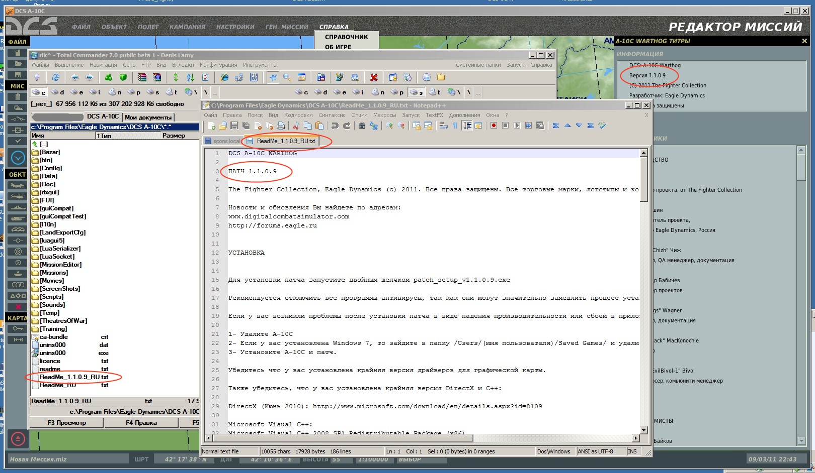Sort file list by Размер column header

tap(180, 136)
